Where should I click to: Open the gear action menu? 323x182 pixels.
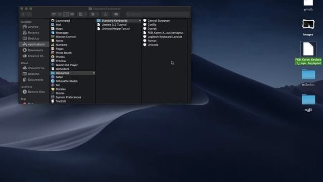pos(94,14)
